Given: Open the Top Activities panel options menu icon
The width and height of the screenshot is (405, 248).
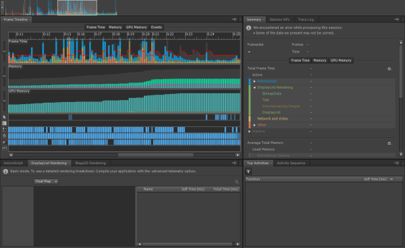Looking at the screenshot, I should [396, 163].
